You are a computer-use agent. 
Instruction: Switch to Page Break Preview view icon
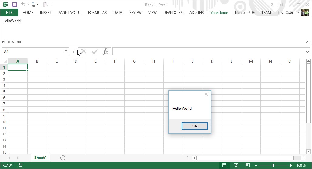248,165
